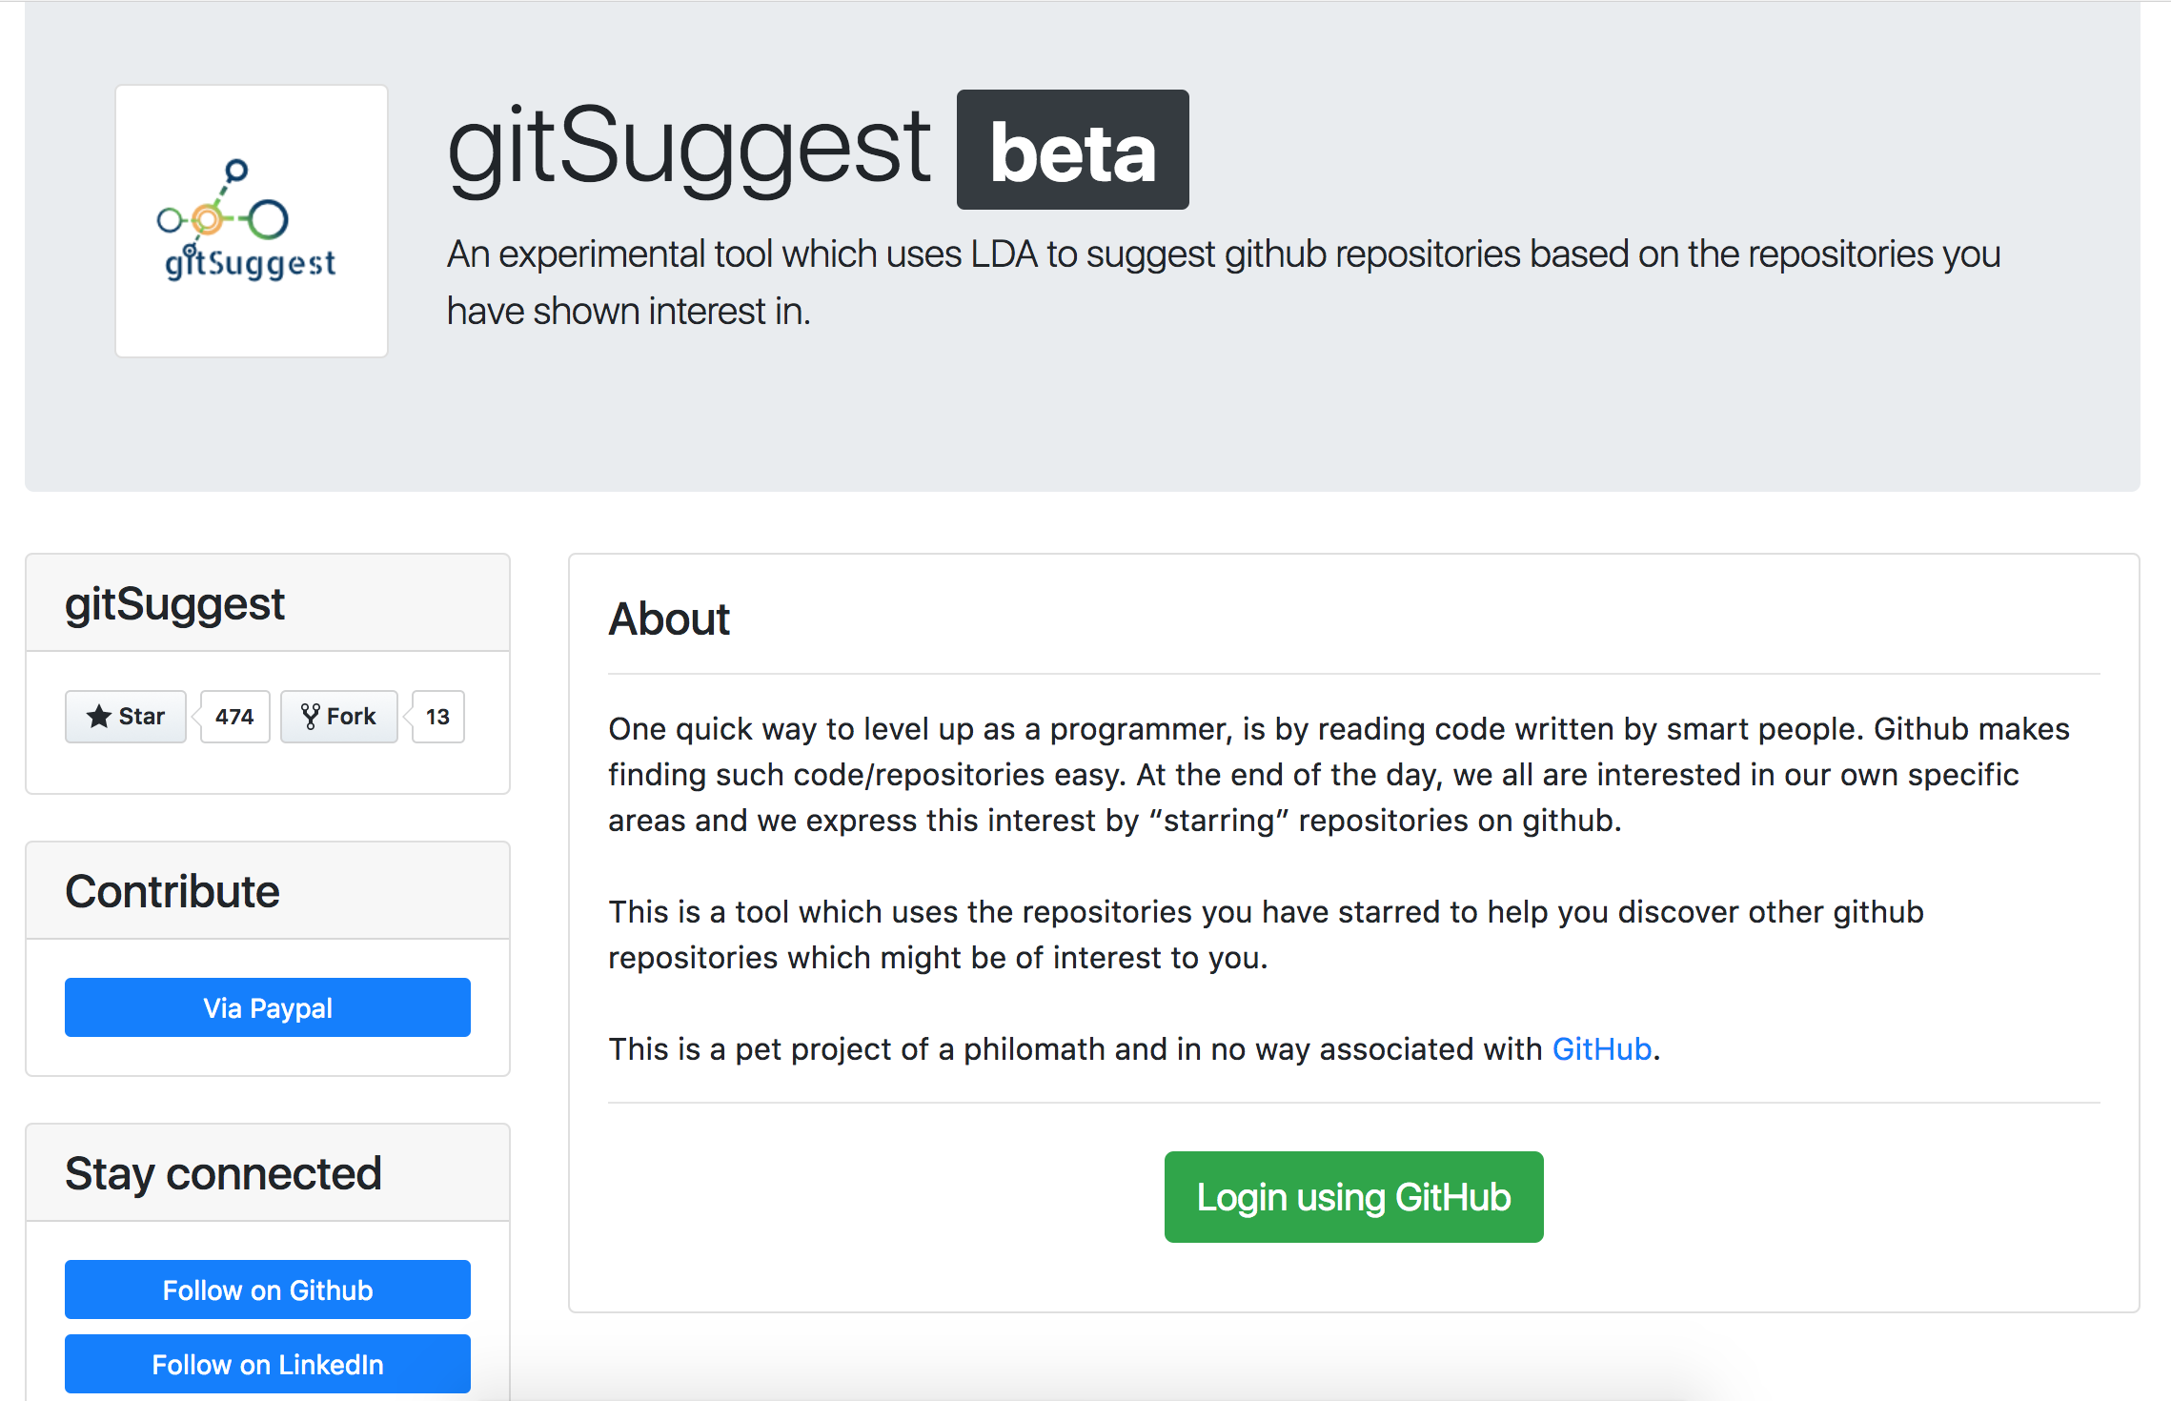This screenshot has width=2171, height=1401.
Task: Click the gitSuggest logo image
Action: 251,219
